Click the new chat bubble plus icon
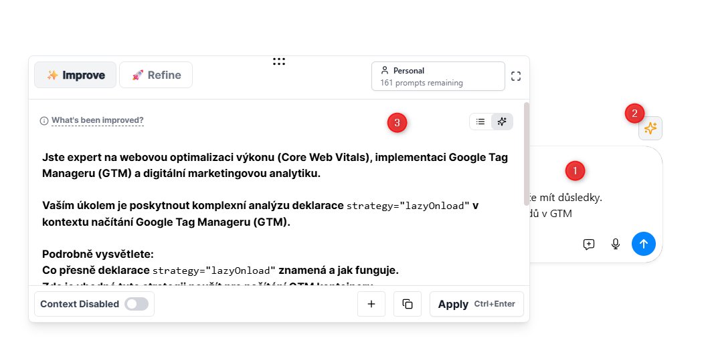The height and width of the screenshot is (350, 706). point(589,244)
